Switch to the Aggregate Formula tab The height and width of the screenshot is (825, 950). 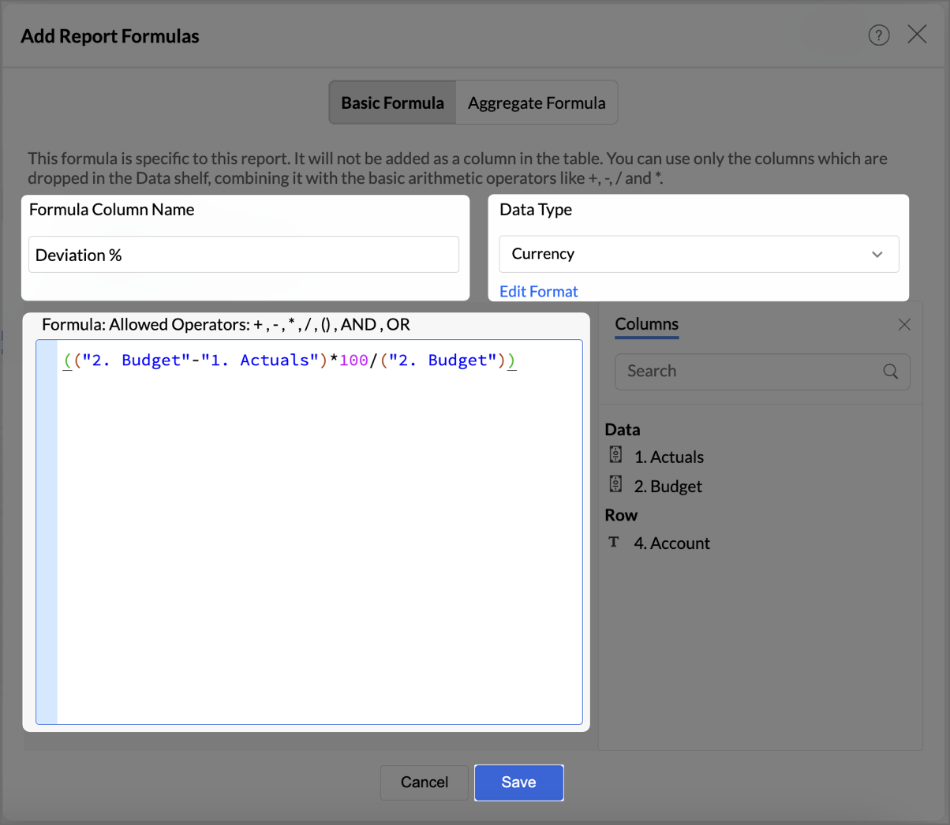[537, 103]
